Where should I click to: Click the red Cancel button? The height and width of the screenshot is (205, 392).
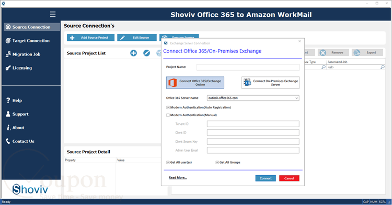pyautogui.click(x=289, y=178)
